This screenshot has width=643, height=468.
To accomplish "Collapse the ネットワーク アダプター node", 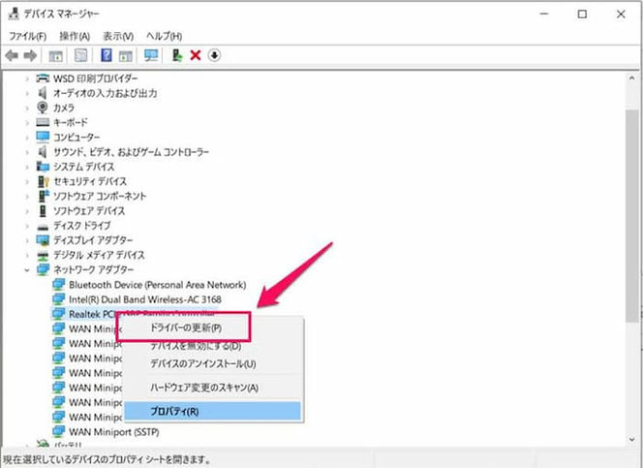I will click(x=27, y=270).
